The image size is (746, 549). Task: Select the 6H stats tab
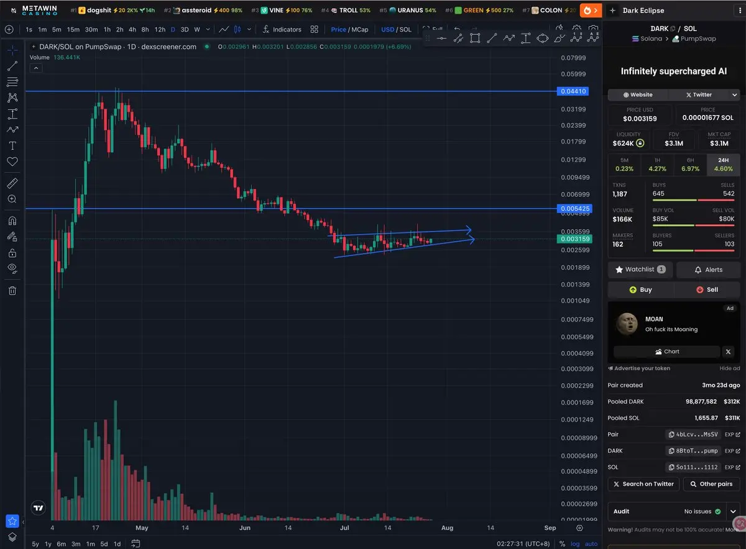click(x=691, y=165)
